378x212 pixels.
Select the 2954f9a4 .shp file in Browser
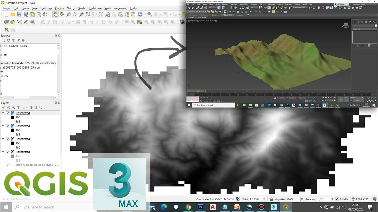click(28, 63)
